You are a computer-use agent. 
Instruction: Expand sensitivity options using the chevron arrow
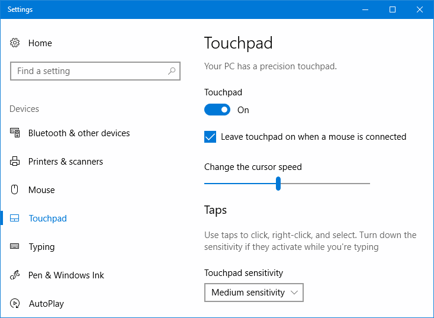(x=295, y=293)
